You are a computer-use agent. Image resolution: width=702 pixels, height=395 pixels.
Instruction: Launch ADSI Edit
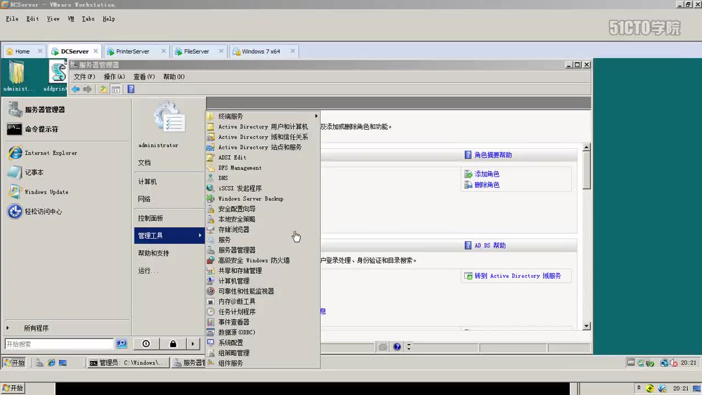(x=263, y=157)
